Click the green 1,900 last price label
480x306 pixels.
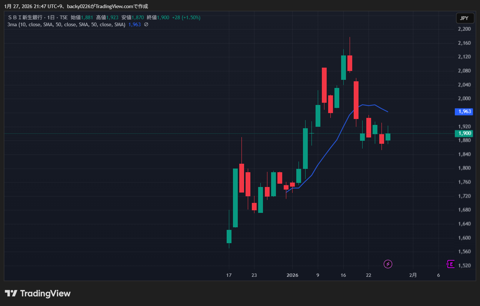[x=464, y=133]
